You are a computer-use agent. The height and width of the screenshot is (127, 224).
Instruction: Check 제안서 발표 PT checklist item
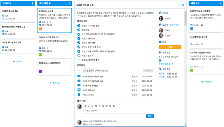pyautogui.click(x=79, y=55)
